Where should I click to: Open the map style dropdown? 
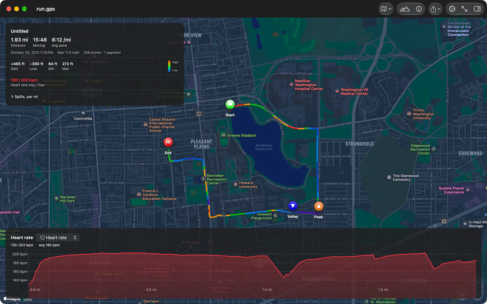click(x=386, y=9)
